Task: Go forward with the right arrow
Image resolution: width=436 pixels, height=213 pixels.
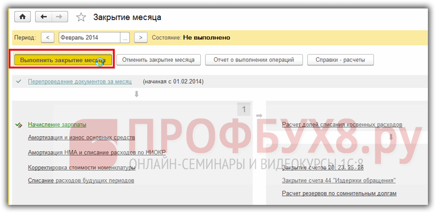Action: [x=59, y=17]
